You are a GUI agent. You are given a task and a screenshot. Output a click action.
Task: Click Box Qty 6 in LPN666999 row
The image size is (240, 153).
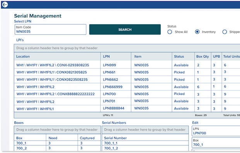198,87
